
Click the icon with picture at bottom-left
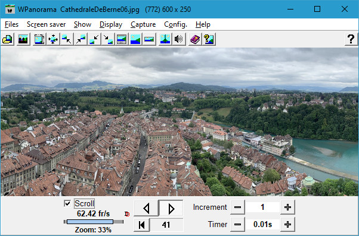pos(94,39)
